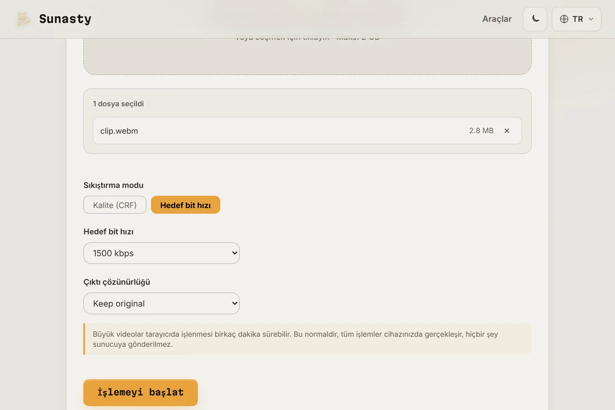Toggle dark mode moon icon

(535, 19)
